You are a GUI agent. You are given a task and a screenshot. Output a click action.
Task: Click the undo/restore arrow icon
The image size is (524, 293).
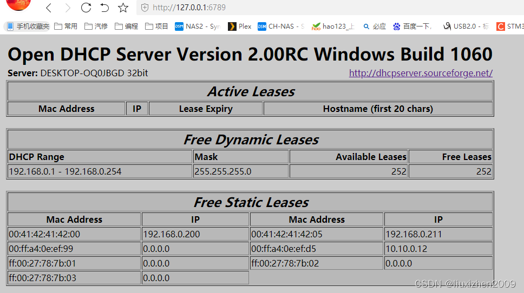coord(104,8)
